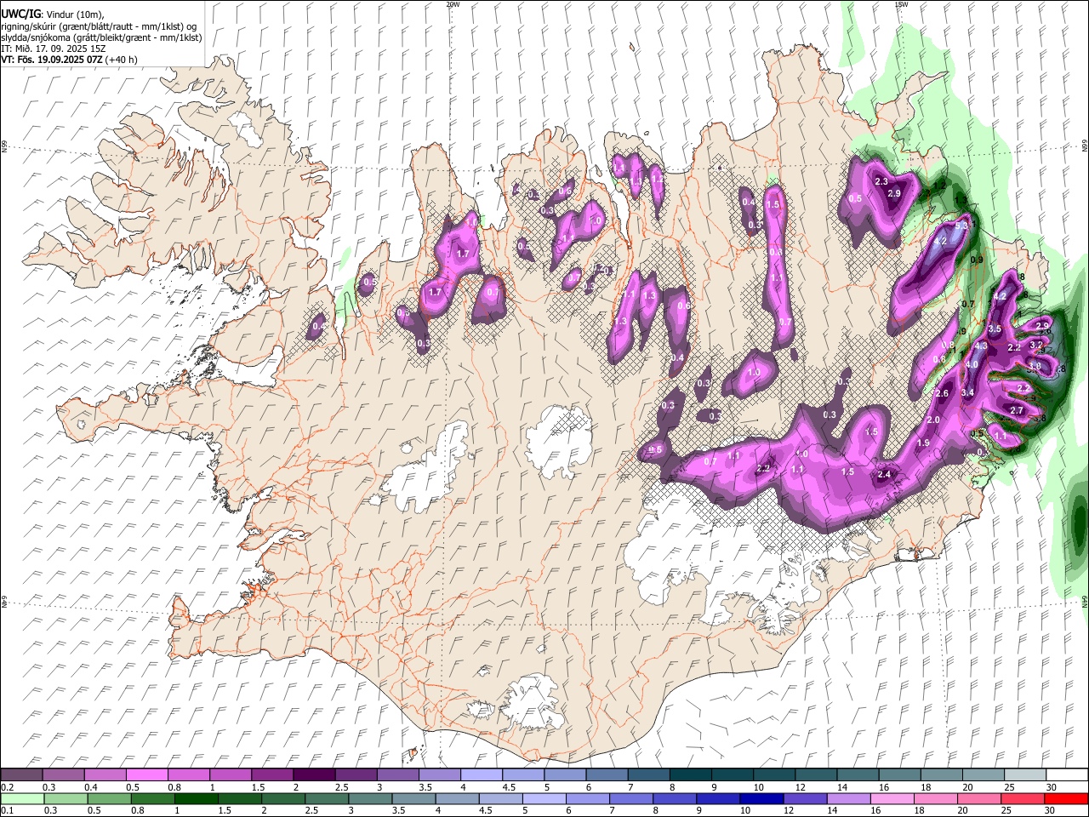Screen dimensions: 1089x817
Task: Click the 2.7 snowfall value on the map
Action: pyautogui.click(x=1017, y=410)
